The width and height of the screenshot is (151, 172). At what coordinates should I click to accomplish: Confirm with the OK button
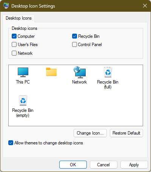73,164
